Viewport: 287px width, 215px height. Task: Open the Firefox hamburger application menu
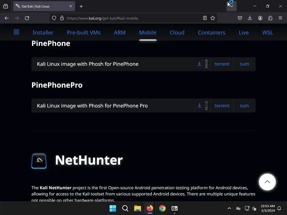pos(280,18)
